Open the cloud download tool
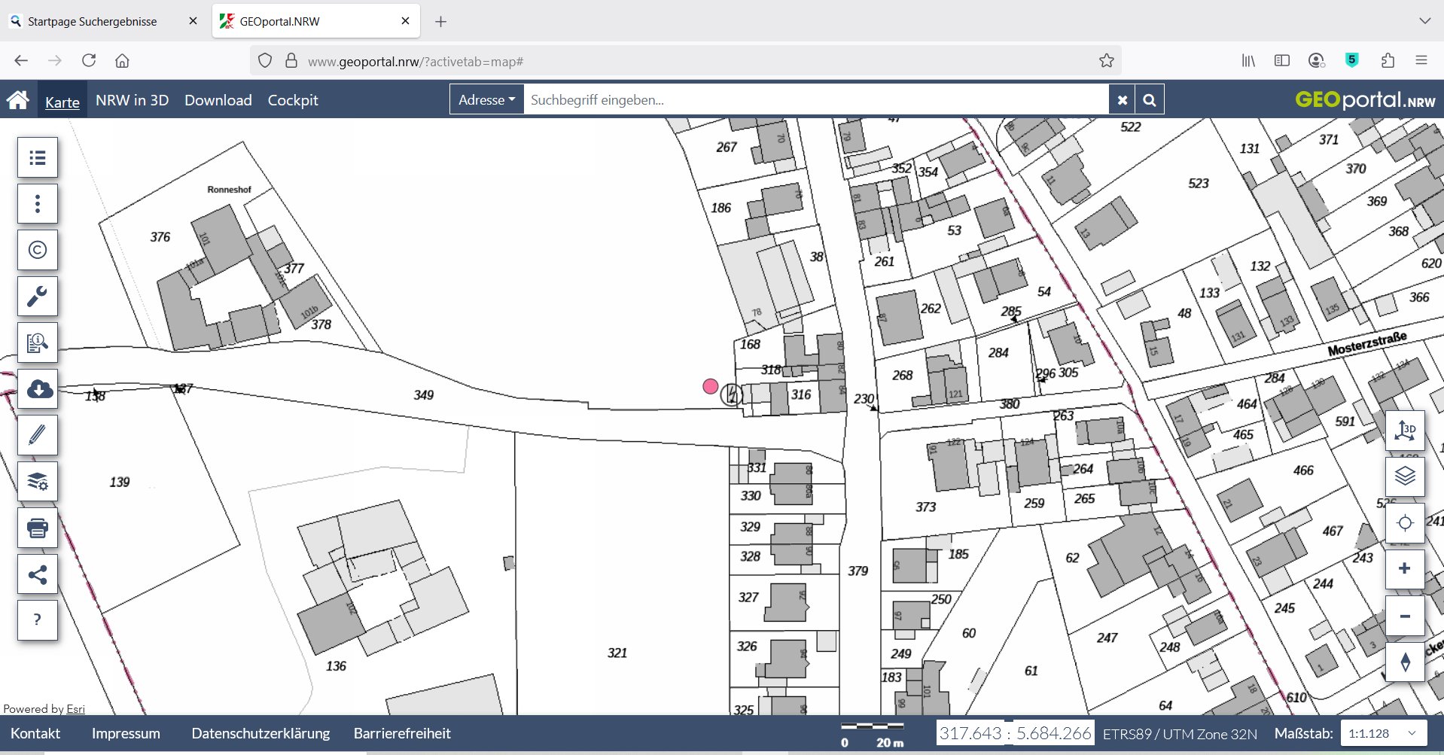The width and height of the screenshot is (1444, 755). point(38,388)
